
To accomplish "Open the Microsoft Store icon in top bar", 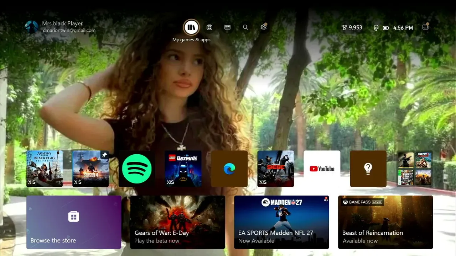I will (209, 27).
